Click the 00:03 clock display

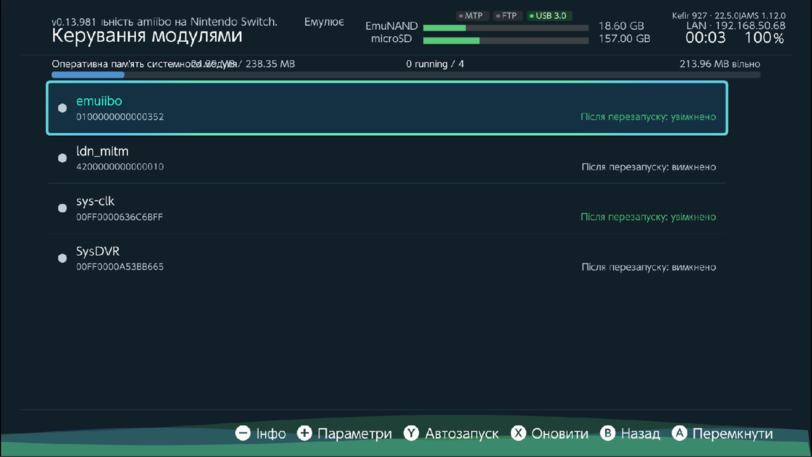705,38
